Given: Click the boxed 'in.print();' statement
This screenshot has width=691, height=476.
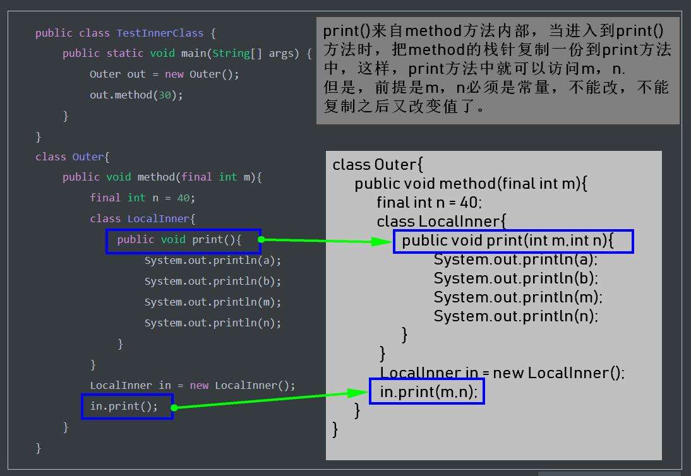Looking at the screenshot, I should (126, 406).
